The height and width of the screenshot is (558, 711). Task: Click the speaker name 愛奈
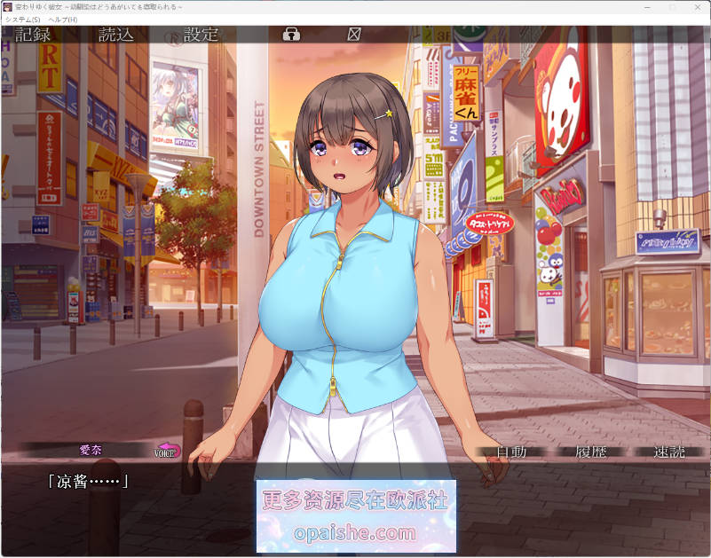point(91,450)
